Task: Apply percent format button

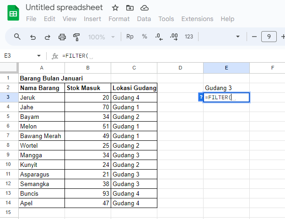Action: point(145,37)
